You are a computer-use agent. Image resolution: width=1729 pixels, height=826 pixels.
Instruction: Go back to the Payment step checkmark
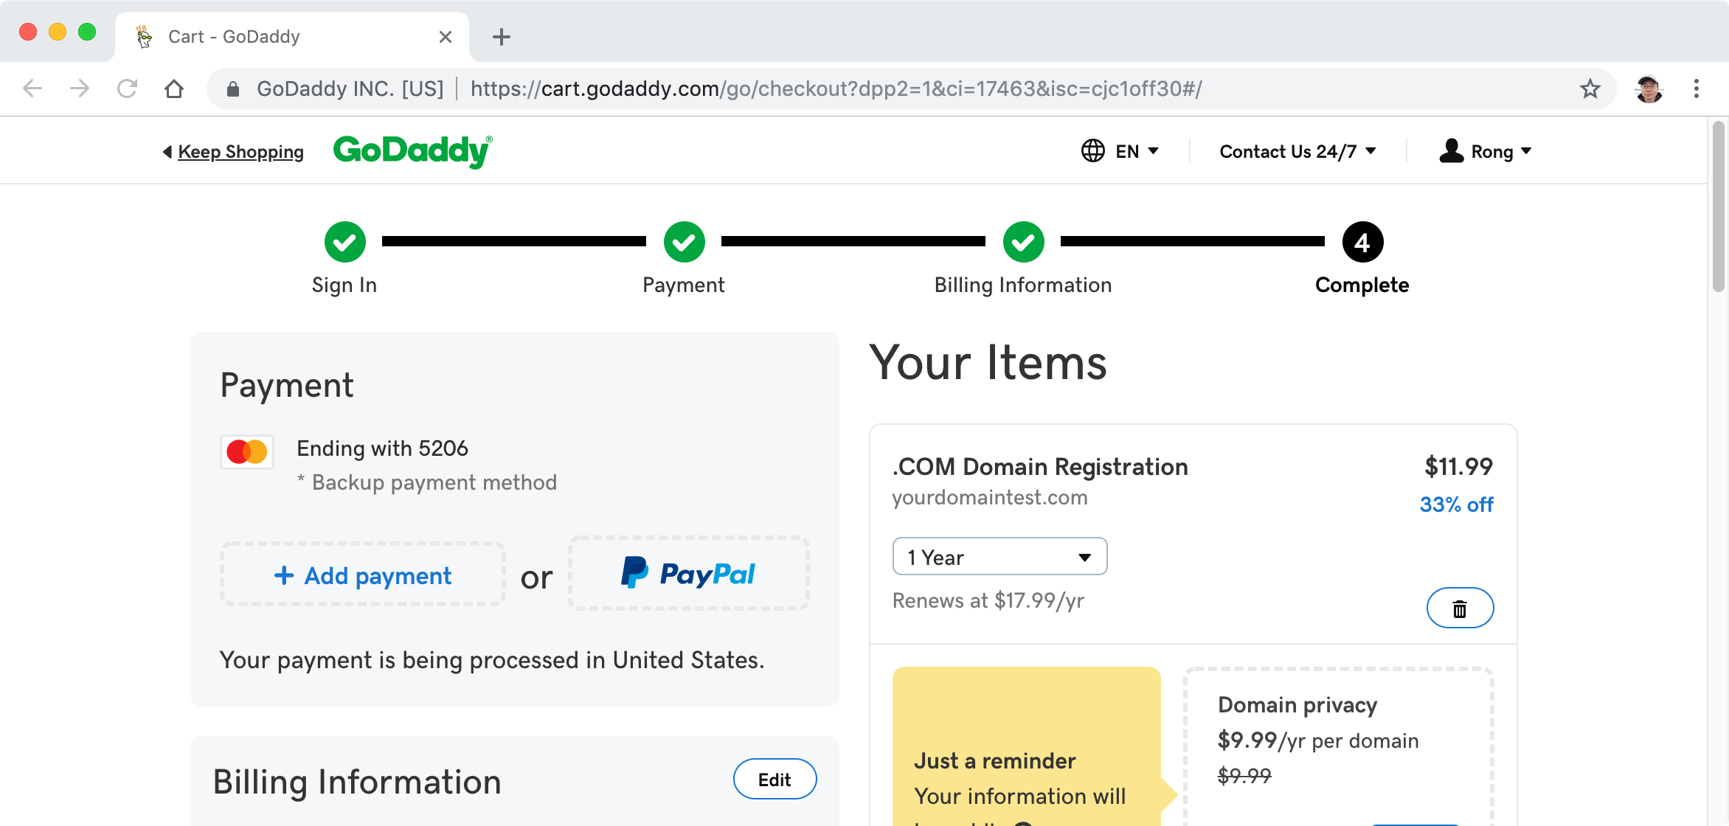(684, 242)
